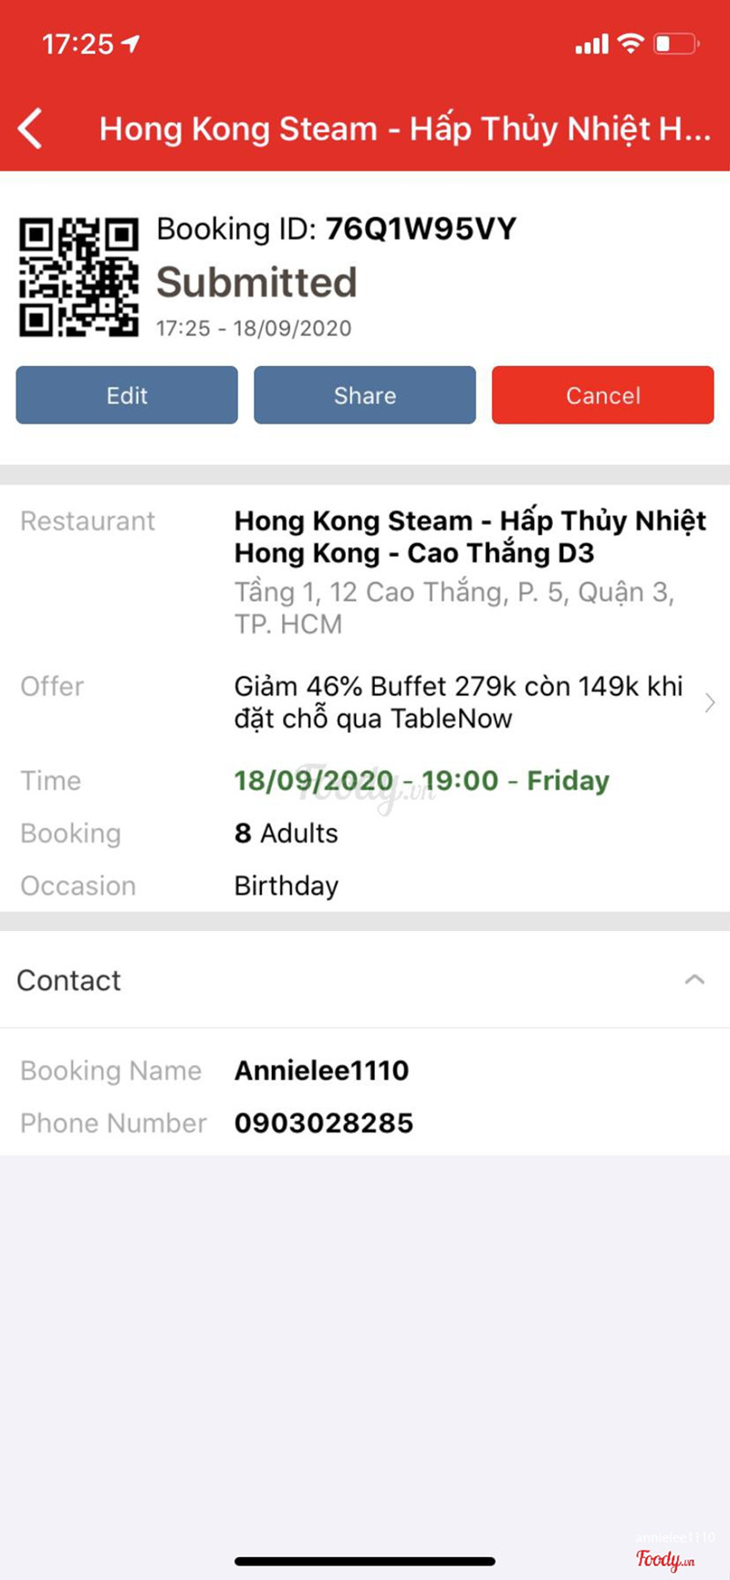Screen dimensions: 730x1580
Task: Tap the back arrow in header
Action: tap(30, 129)
